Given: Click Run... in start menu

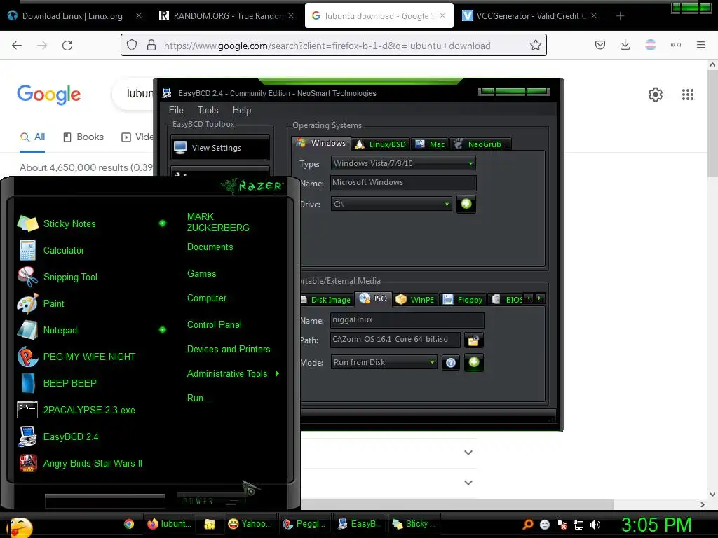Looking at the screenshot, I should [x=199, y=399].
